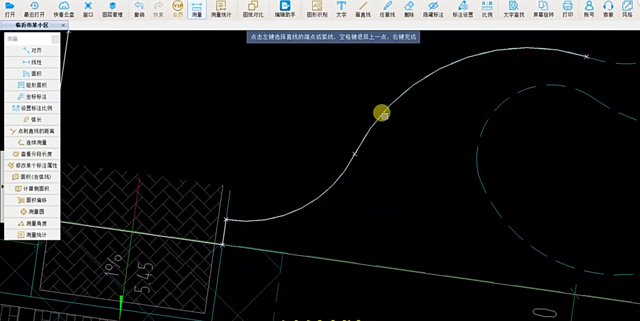
Task: Open a drawing with 打开
Action: pos(10,9)
